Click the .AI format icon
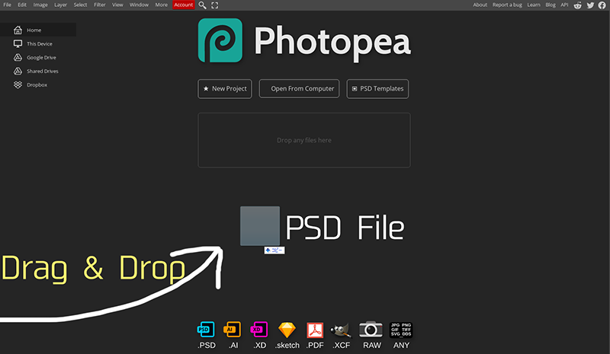Image resolution: width=610 pixels, height=354 pixels. pos(233,330)
